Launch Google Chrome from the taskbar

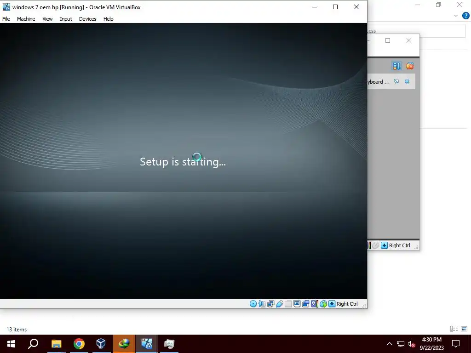[79, 344]
